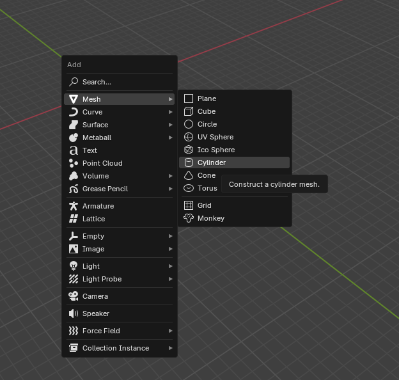Screen dimensions: 399x380
Task: Click the Camera icon in Add menu
Action: [74, 296]
